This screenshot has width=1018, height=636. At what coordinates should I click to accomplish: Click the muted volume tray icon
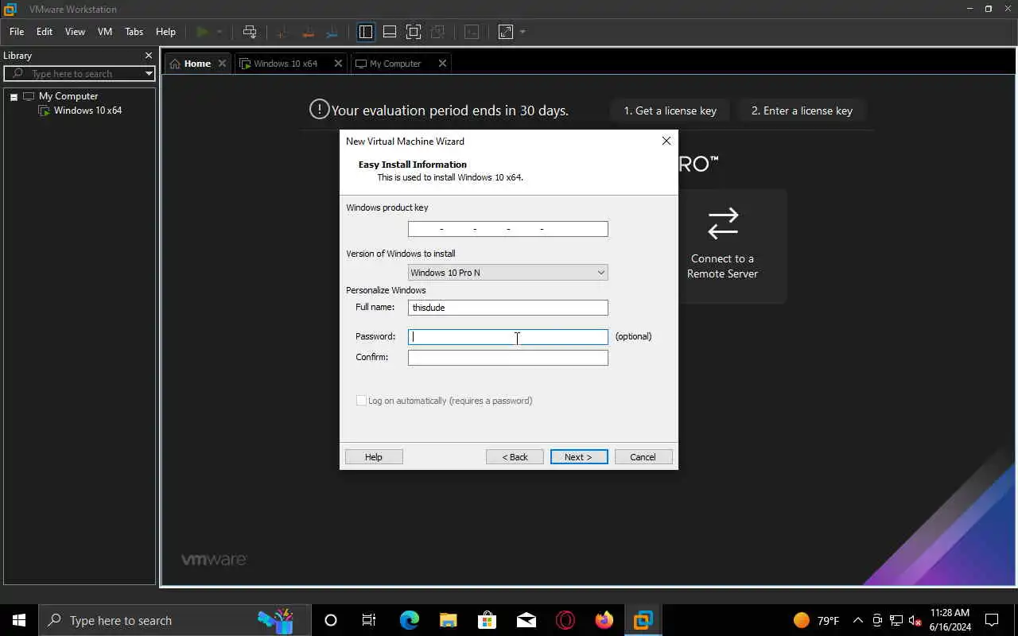click(x=915, y=620)
